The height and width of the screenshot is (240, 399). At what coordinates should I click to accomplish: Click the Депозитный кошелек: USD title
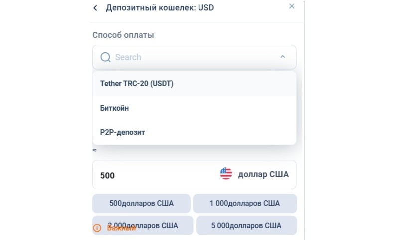[x=160, y=8]
